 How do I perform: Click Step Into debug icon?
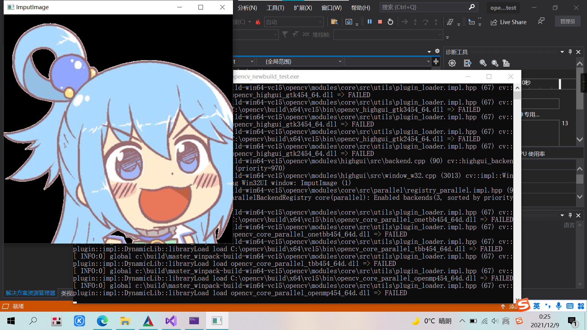pos(415,22)
